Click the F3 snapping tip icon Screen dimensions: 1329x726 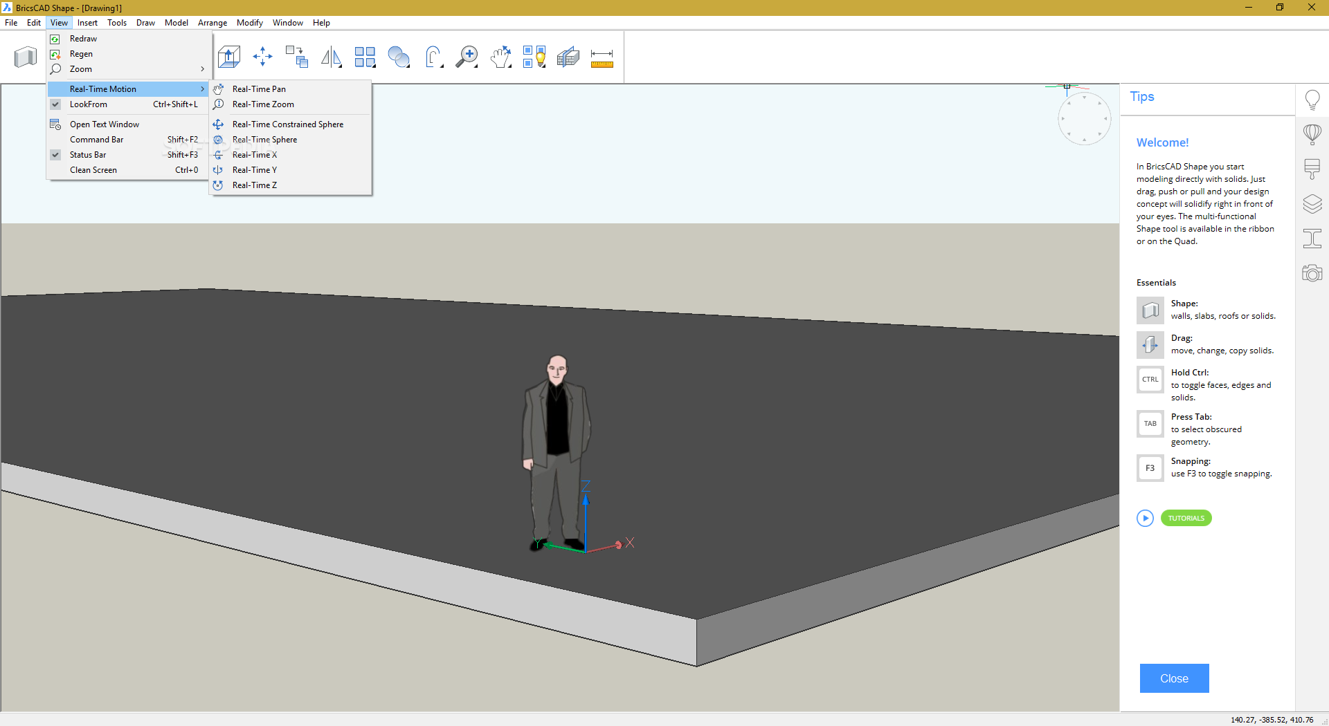pos(1150,467)
